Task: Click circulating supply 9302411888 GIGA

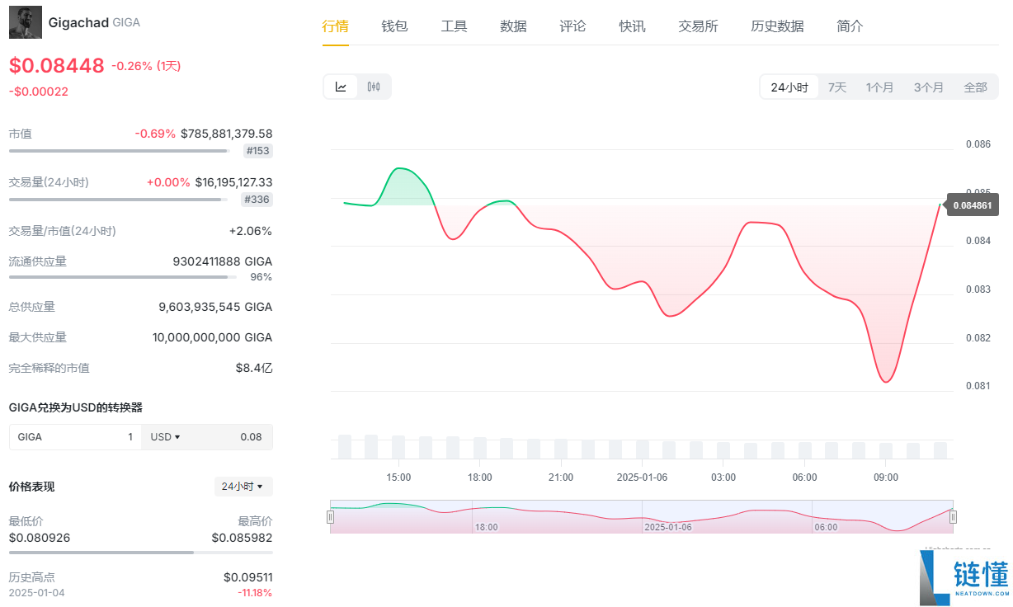Action: coord(223,261)
